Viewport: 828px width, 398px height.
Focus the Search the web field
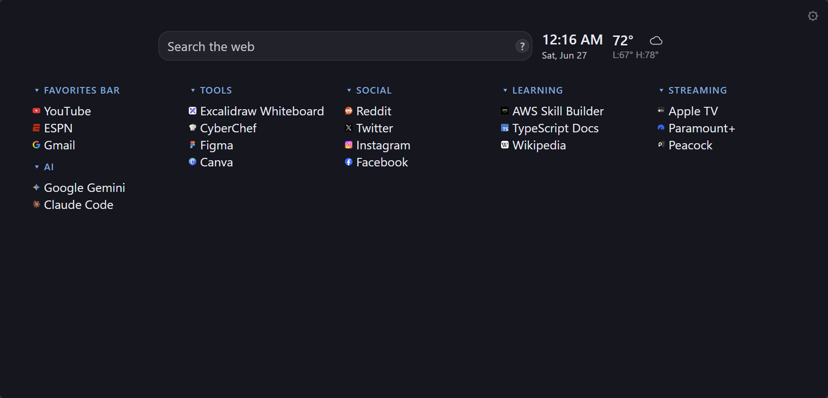(x=345, y=46)
